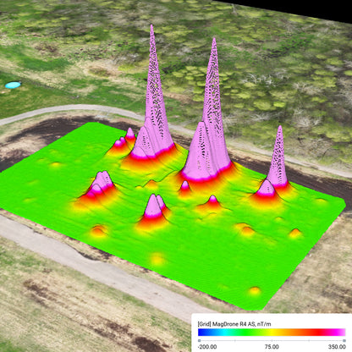Click the yellow spot at front grid center
Screen dimensions: 352x352
point(157,259)
